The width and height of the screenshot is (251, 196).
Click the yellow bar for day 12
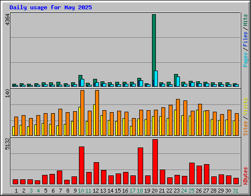pyautogui.click(x=94, y=120)
